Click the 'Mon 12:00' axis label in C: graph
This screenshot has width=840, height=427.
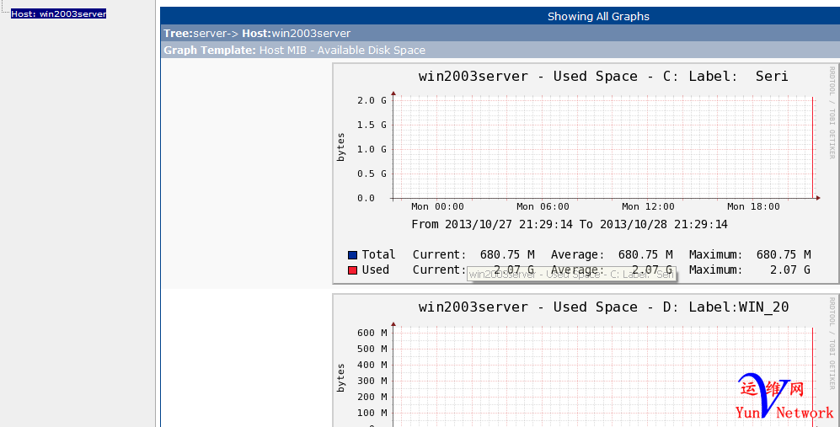click(648, 206)
